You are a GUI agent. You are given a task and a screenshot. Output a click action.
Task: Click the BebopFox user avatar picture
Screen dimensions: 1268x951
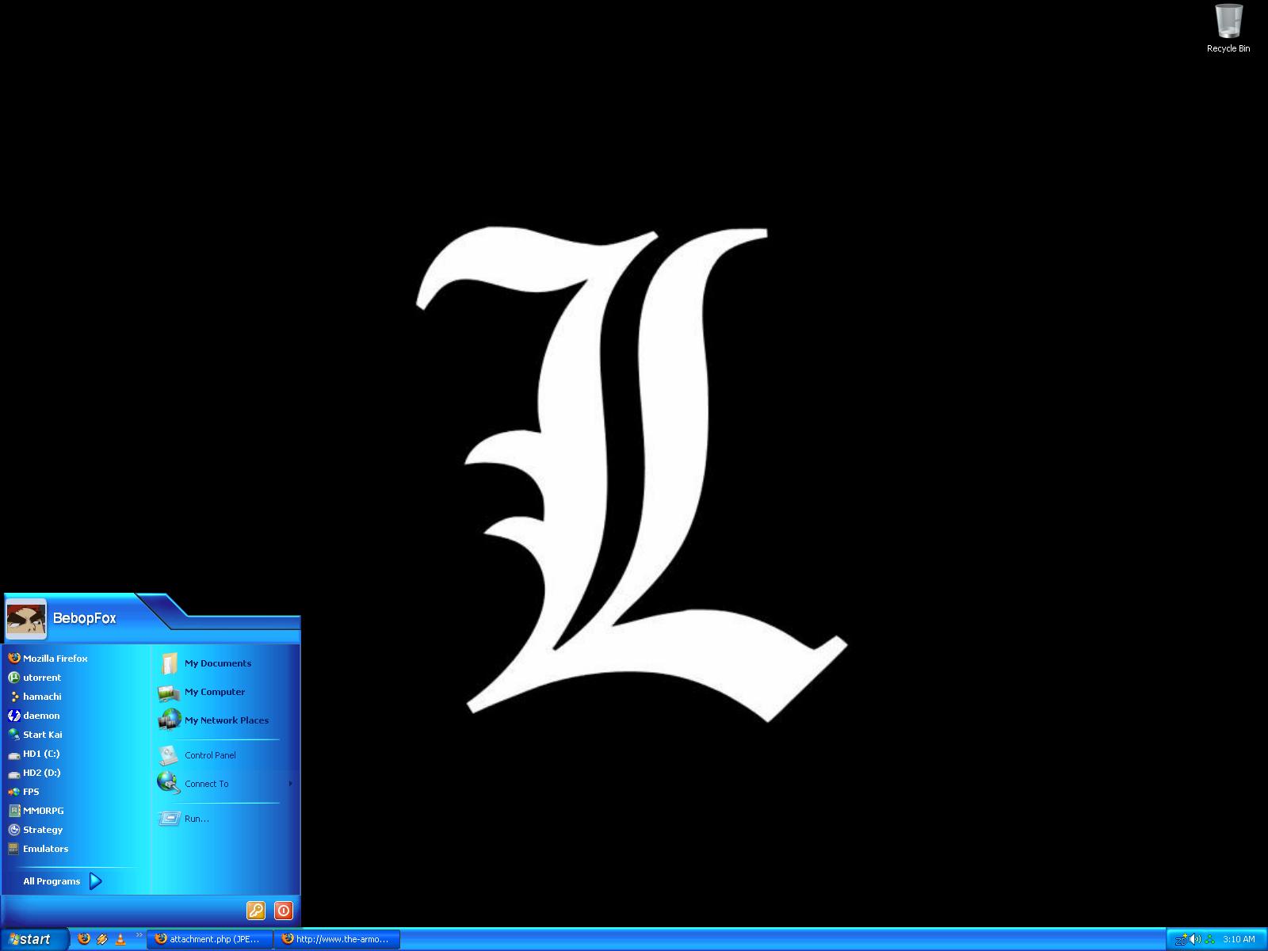(x=25, y=619)
